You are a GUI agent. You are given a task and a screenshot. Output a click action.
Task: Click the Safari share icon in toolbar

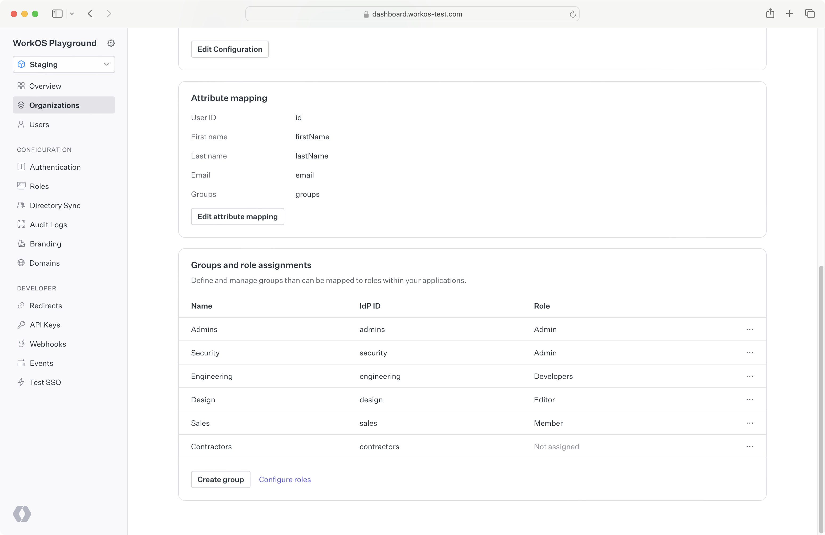pos(770,14)
